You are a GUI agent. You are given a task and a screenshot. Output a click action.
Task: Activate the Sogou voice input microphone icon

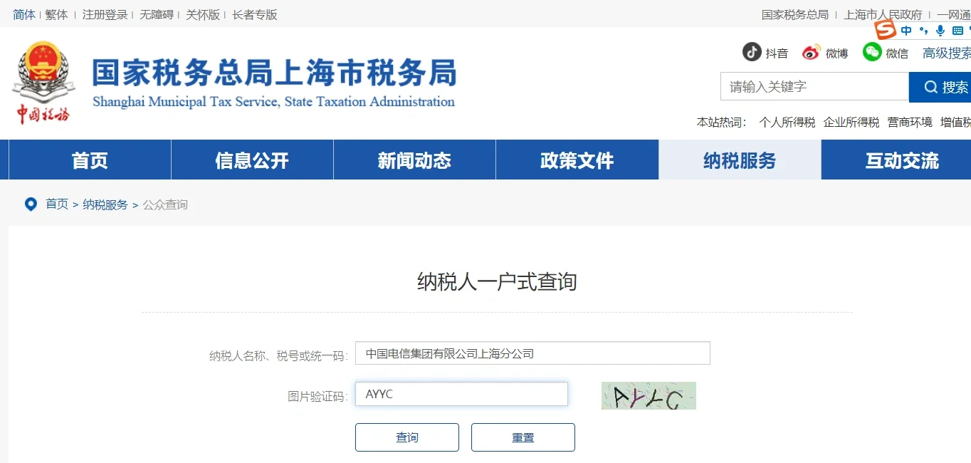pyautogui.click(x=938, y=31)
